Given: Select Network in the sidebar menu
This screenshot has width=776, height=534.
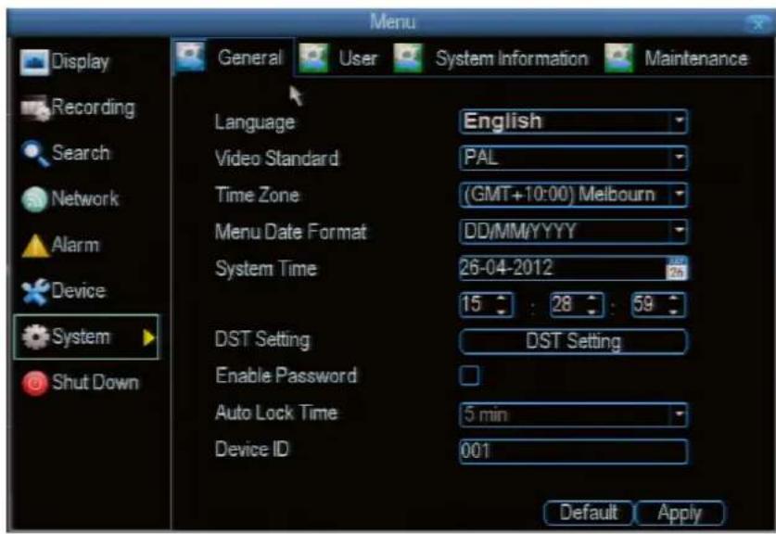Looking at the screenshot, I should [x=70, y=199].
